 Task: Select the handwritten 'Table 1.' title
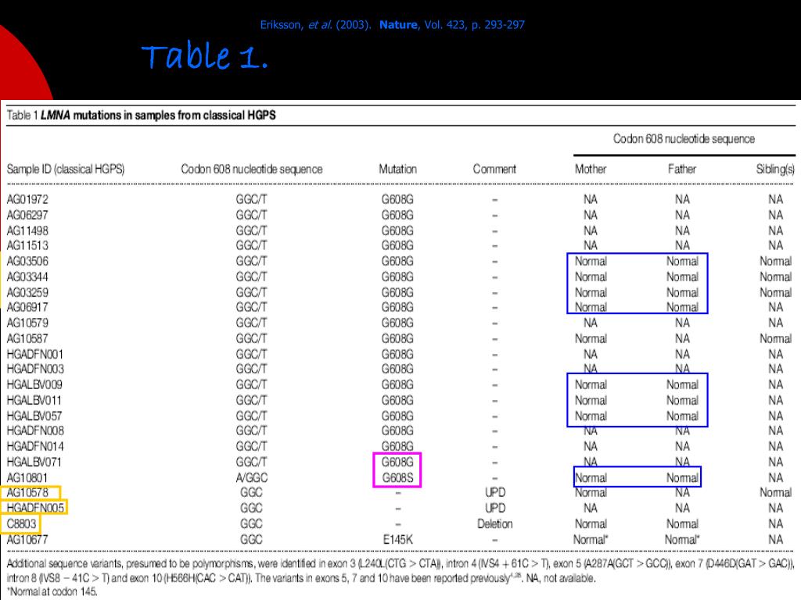point(204,55)
